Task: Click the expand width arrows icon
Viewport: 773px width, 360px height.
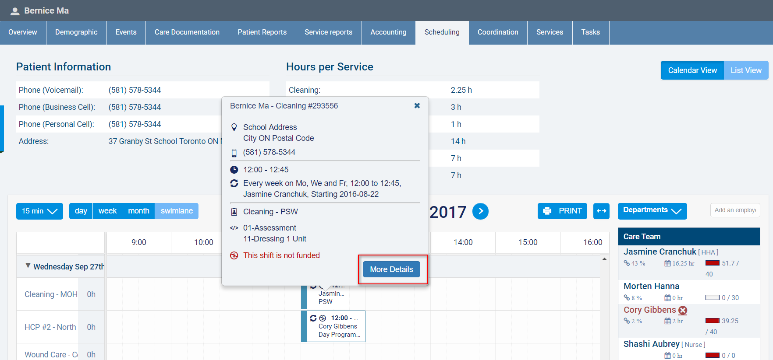Action: 601,211
